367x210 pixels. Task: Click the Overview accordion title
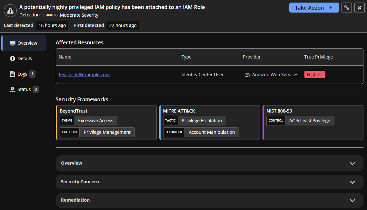point(72,163)
